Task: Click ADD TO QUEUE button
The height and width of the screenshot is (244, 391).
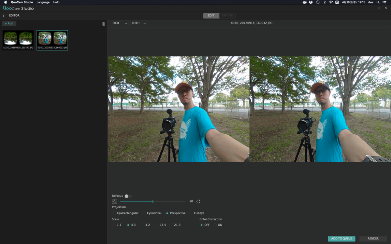Action: (341, 239)
